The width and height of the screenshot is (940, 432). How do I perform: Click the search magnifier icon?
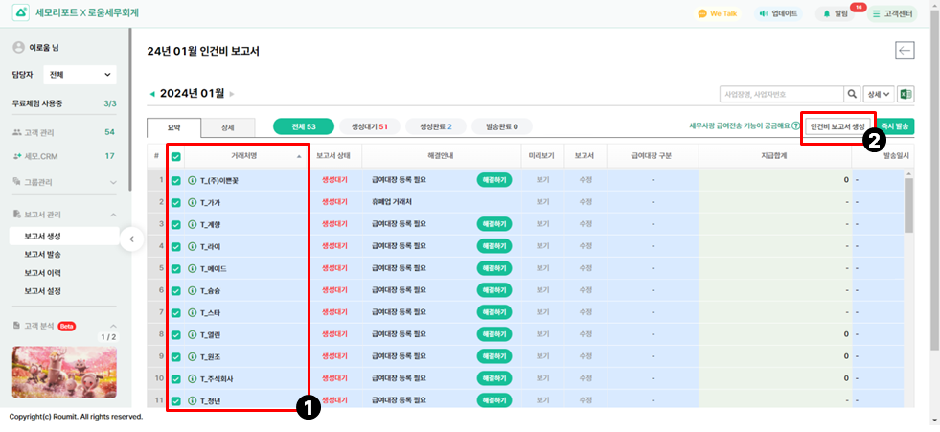pyautogui.click(x=852, y=94)
